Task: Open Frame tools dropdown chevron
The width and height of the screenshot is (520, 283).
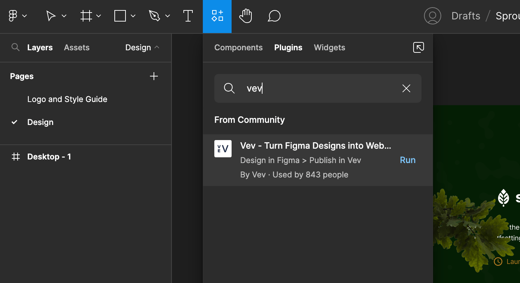Action: coord(99,16)
